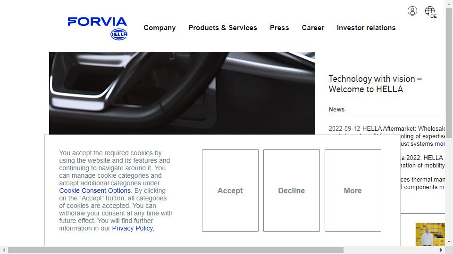Image resolution: width=453 pixels, height=254 pixels.
Task: Click the 'more' link after 'ust systems'
Action: tap(440, 144)
